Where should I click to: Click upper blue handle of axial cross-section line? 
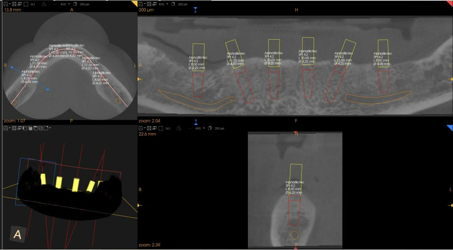pos(12,67)
